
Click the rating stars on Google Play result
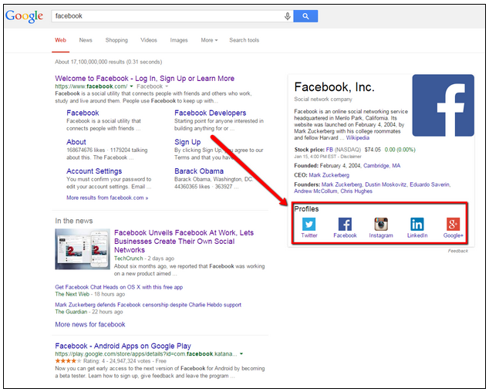(68, 361)
